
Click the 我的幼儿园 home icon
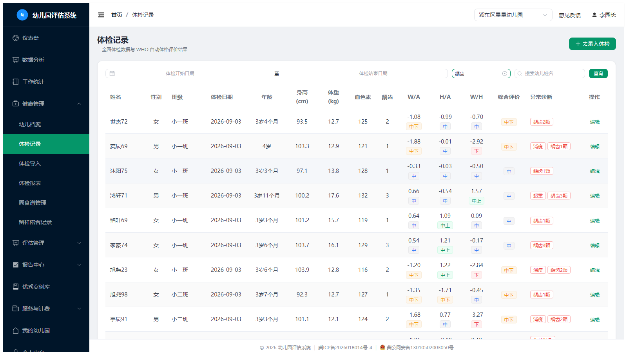(16, 330)
